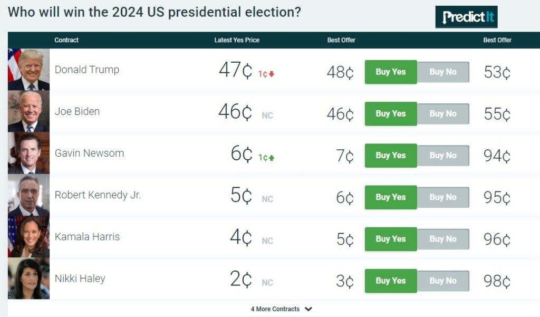Expand the 4 More Contracts chevron
The image size is (540, 317).
308,309
